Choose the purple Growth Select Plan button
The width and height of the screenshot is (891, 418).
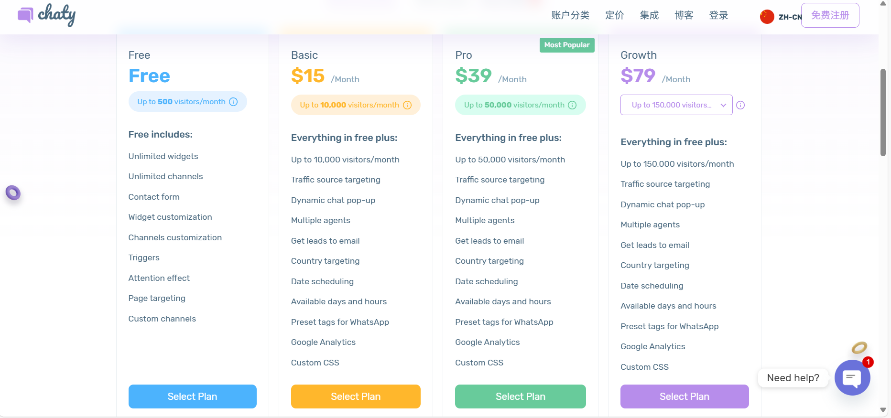coord(685,397)
